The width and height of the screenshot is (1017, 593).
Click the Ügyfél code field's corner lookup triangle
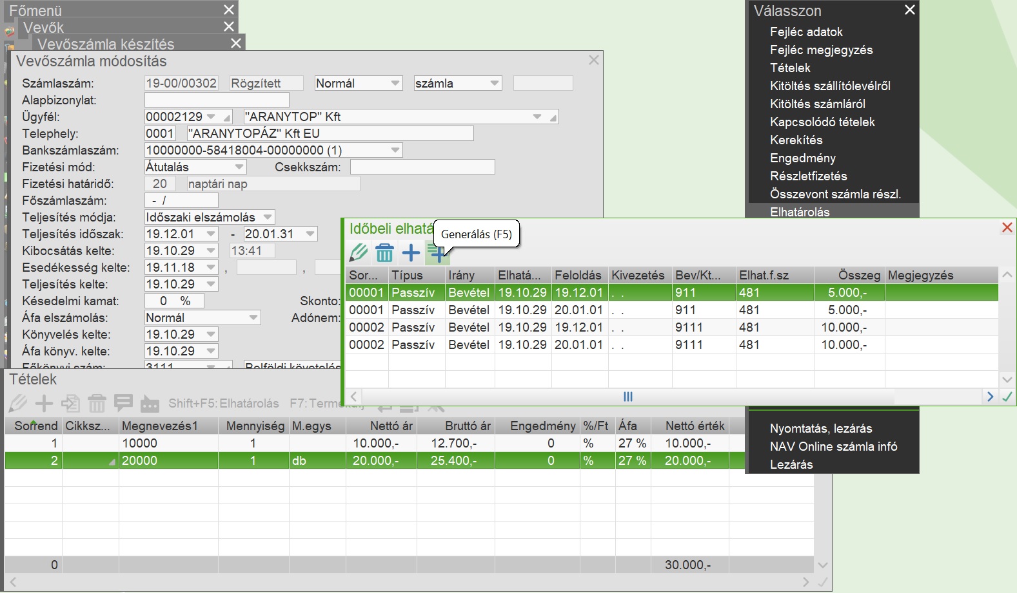coord(227,118)
